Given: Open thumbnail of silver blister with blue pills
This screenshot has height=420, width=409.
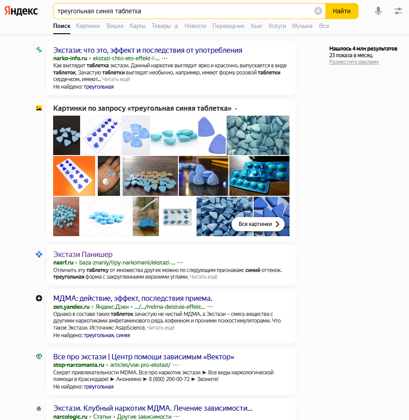Looking at the screenshot, I should tap(177, 217).
